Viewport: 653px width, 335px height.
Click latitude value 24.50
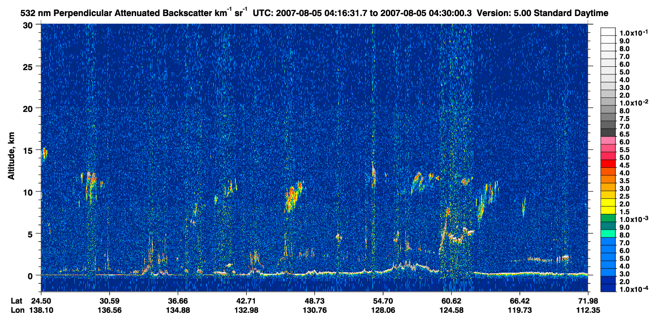(41, 301)
